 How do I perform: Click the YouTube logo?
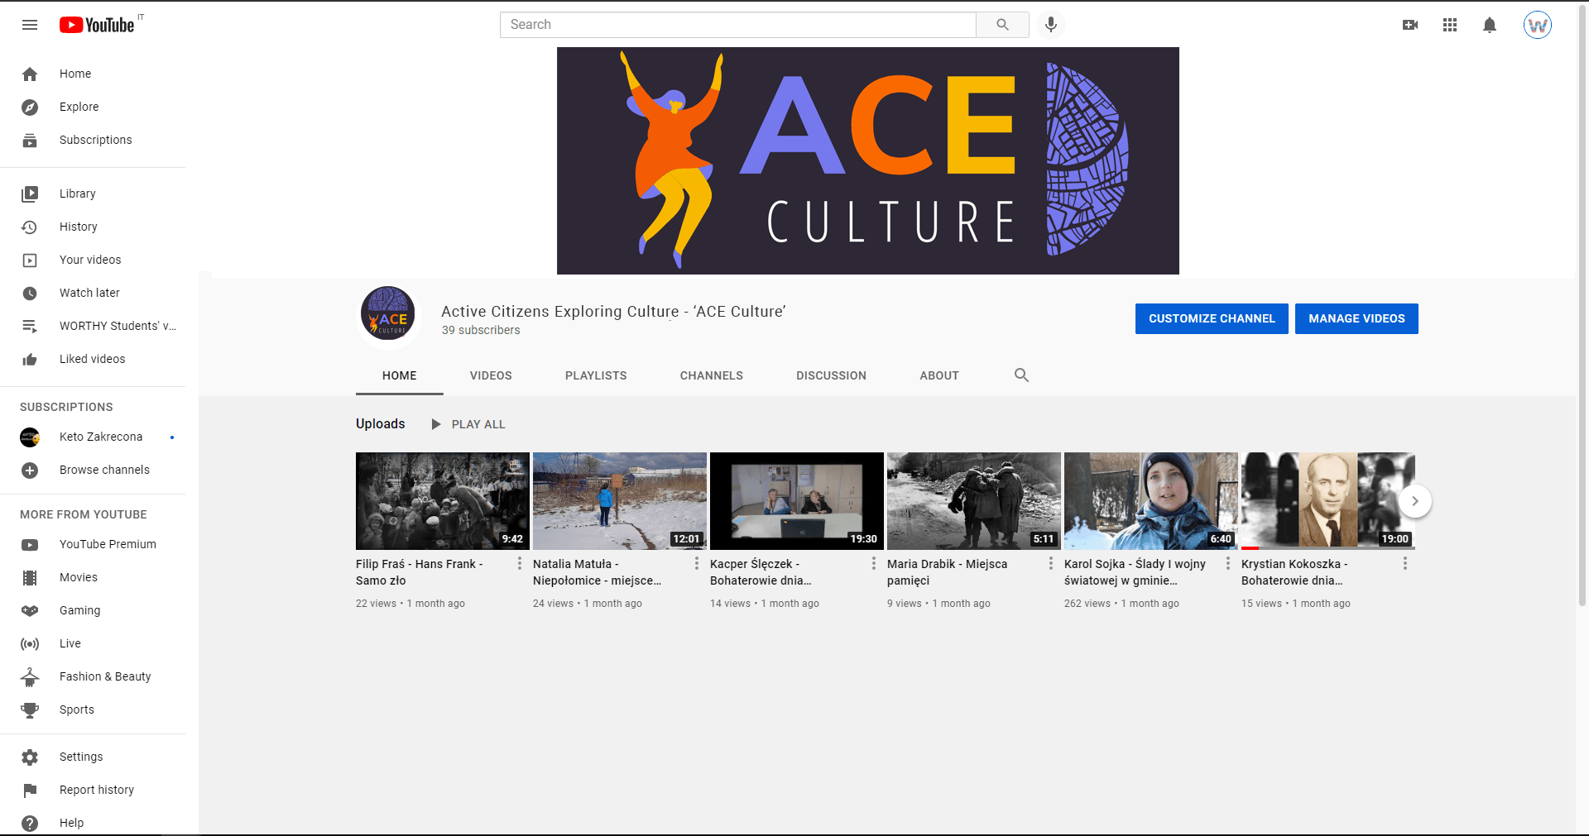(97, 25)
